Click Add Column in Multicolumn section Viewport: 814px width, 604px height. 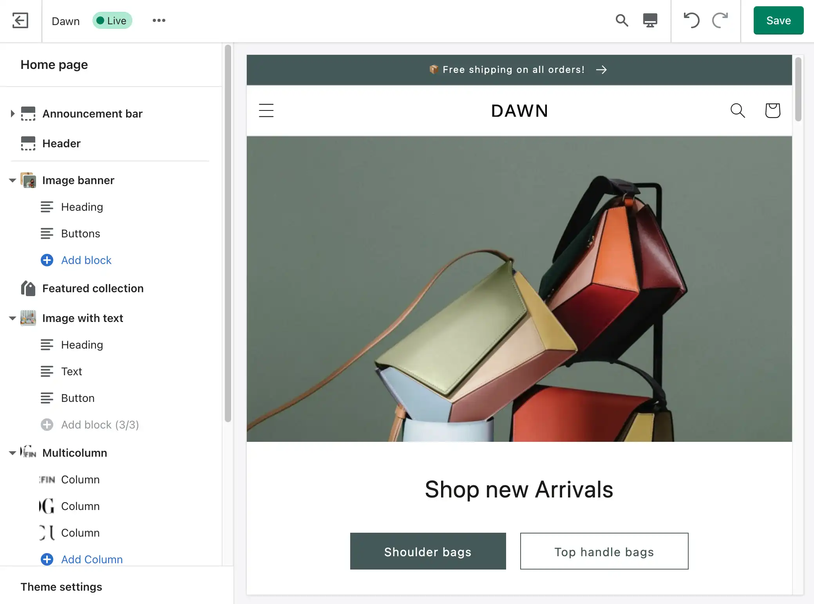click(x=91, y=559)
